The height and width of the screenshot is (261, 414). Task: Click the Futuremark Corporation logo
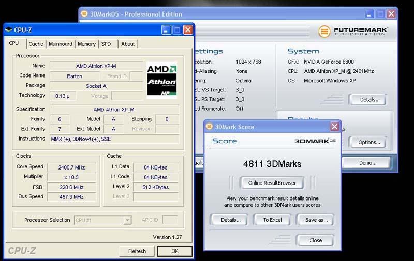[x=353, y=32]
